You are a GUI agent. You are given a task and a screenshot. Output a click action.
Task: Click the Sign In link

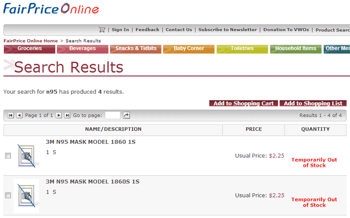pos(120,30)
